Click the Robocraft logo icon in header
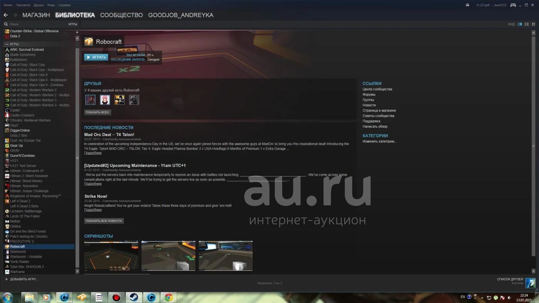The height and width of the screenshot is (303, 539). tap(89, 42)
